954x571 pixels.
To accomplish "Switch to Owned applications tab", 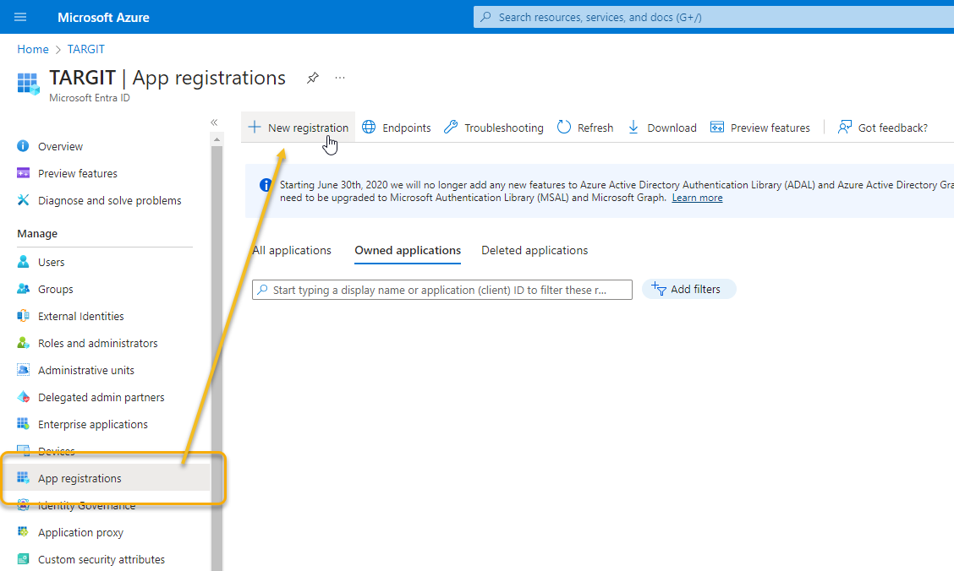I will 408,250.
